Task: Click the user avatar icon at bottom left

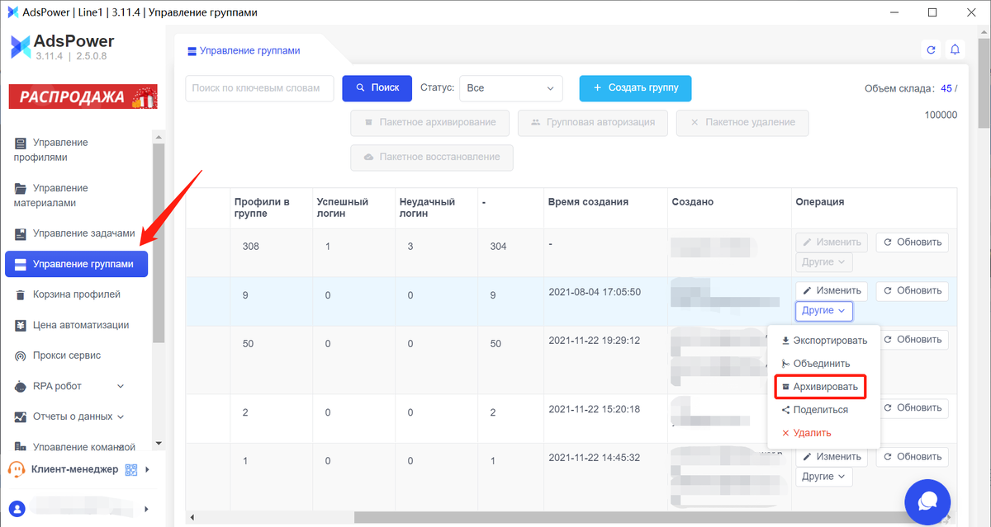Action: click(16, 509)
